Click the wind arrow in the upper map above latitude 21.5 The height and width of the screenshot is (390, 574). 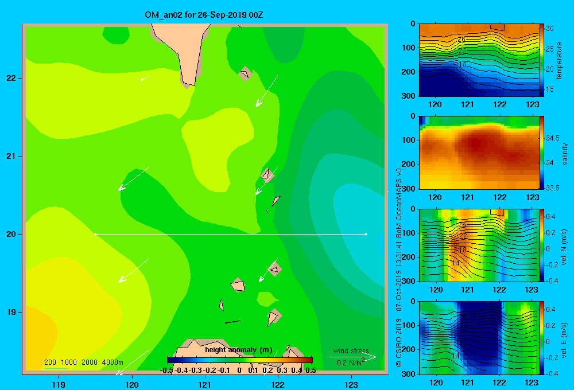266,91
